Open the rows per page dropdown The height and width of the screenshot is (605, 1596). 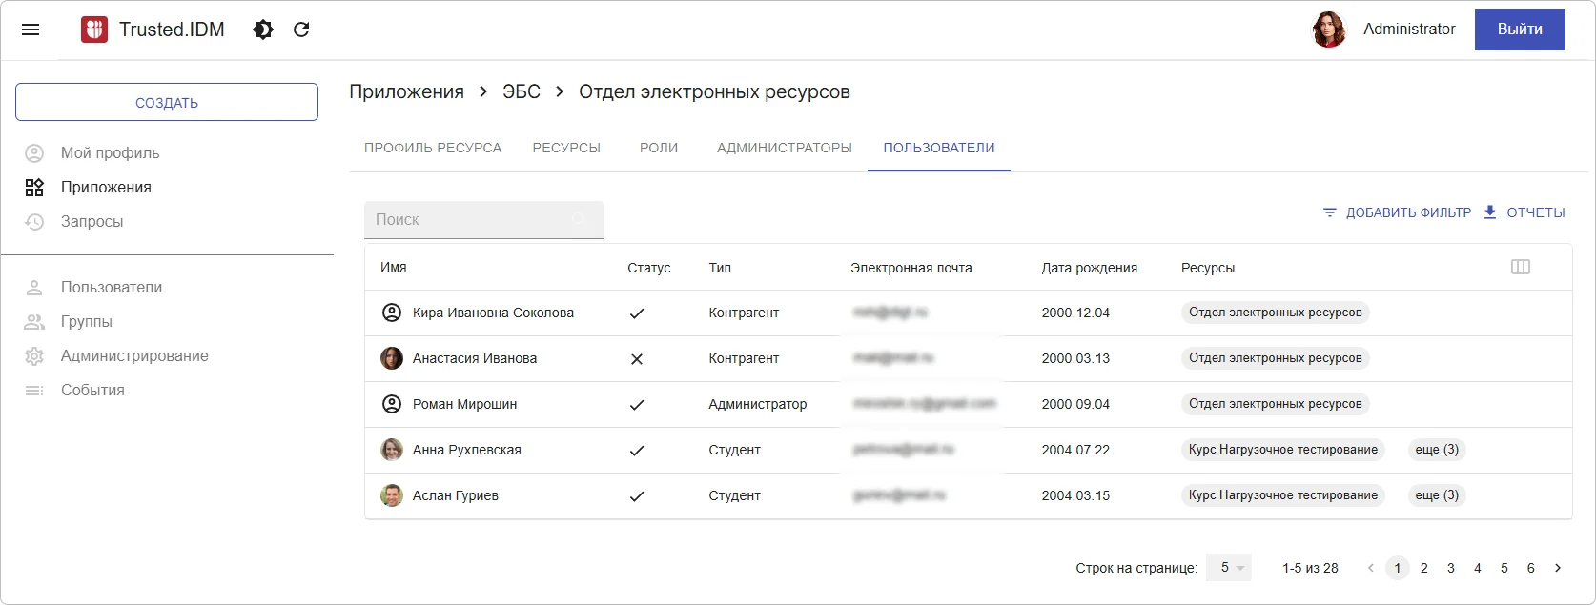pyautogui.click(x=1229, y=568)
